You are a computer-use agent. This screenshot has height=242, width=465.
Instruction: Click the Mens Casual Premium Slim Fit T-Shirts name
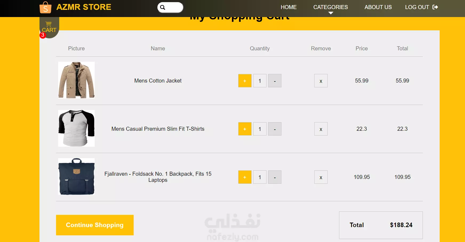[158, 129]
